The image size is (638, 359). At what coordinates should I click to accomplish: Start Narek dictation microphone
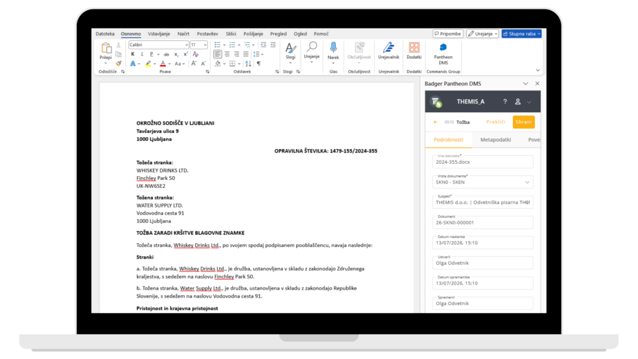pyautogui.click(x=333, y=48)
